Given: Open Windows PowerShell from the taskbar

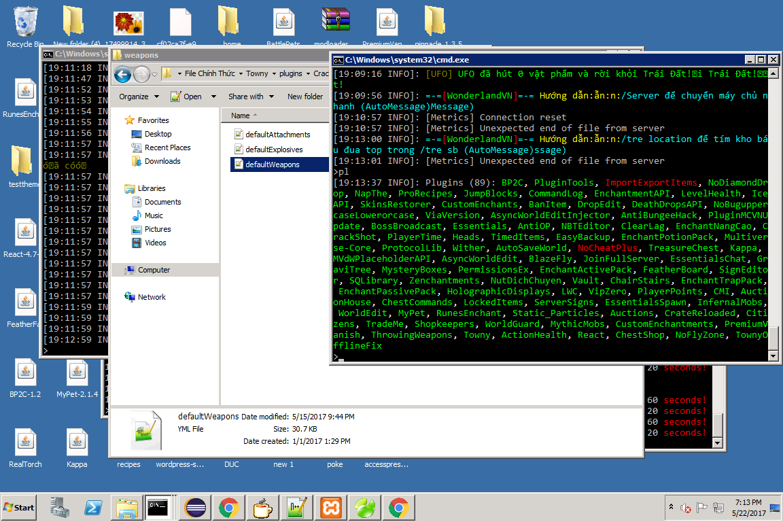Looking at the screenshot, I should [93, 508].
